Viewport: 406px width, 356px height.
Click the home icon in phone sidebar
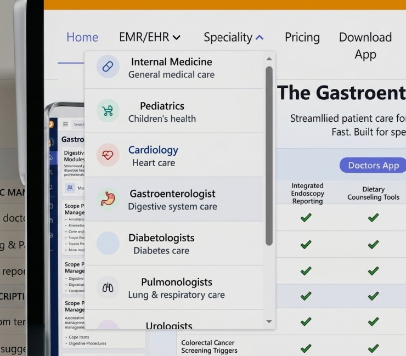pyautogui.click(x=50, y=157)
